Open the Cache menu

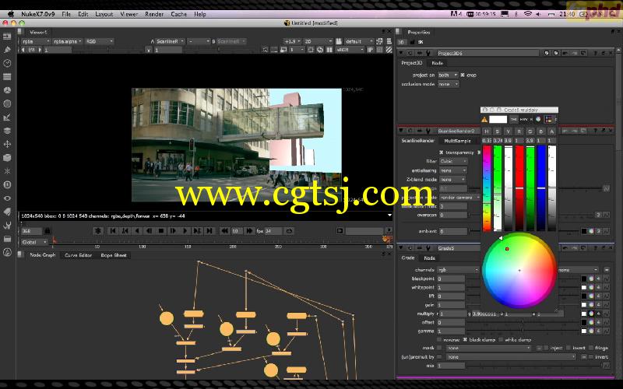(x=179, y=14)
